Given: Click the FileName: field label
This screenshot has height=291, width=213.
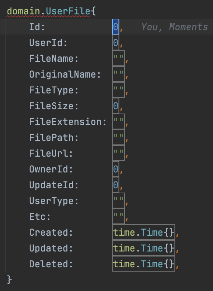Looking at the screenshot, I should click(54, 59).
